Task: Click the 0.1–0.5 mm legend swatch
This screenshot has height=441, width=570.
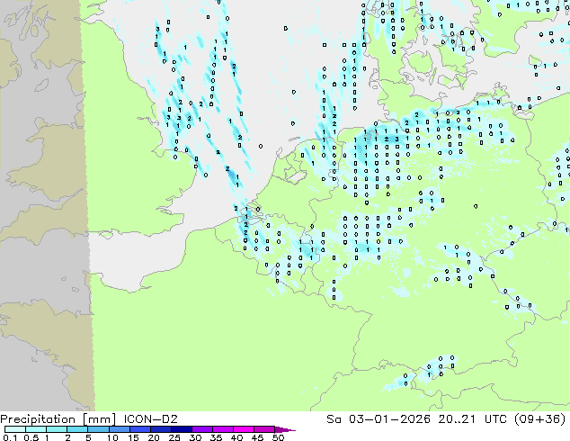Action: click(15, 429)
